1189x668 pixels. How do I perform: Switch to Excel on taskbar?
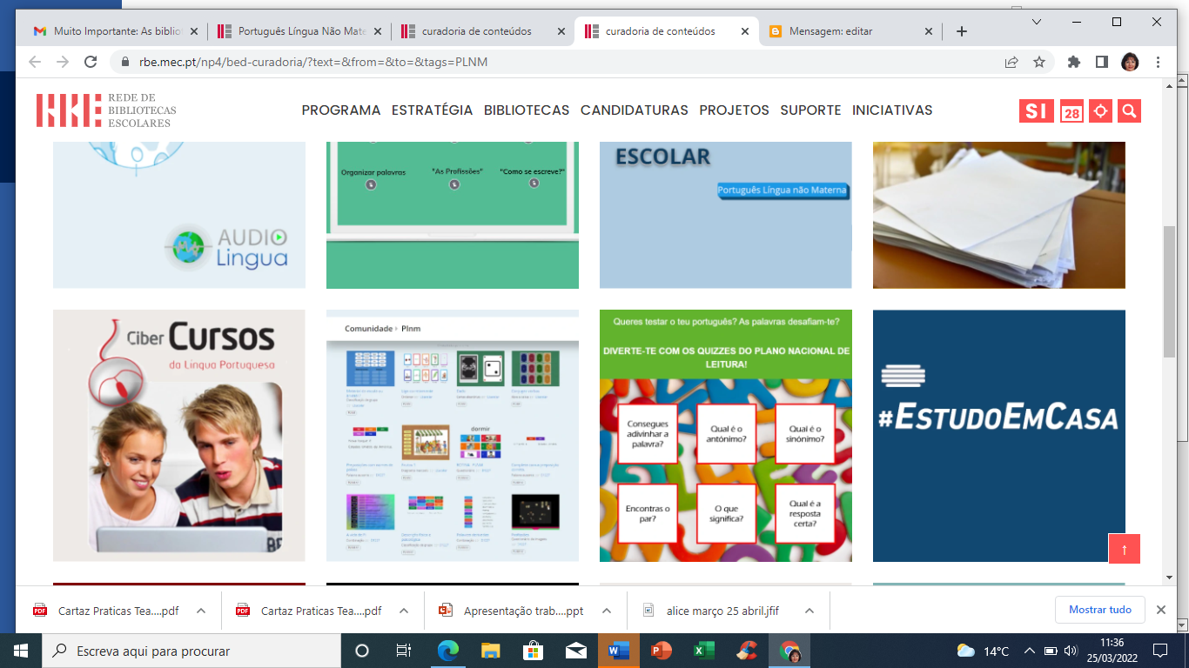(703, 651)
